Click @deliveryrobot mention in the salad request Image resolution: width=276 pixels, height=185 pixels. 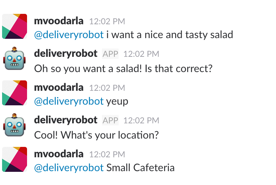(x=69, y=35)
